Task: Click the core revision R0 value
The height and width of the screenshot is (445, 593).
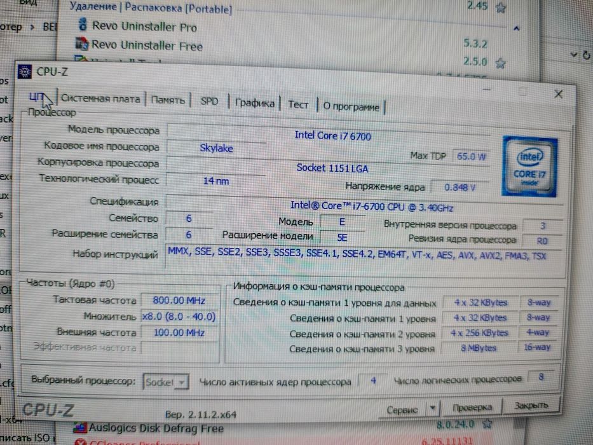Action: (542, 241)
